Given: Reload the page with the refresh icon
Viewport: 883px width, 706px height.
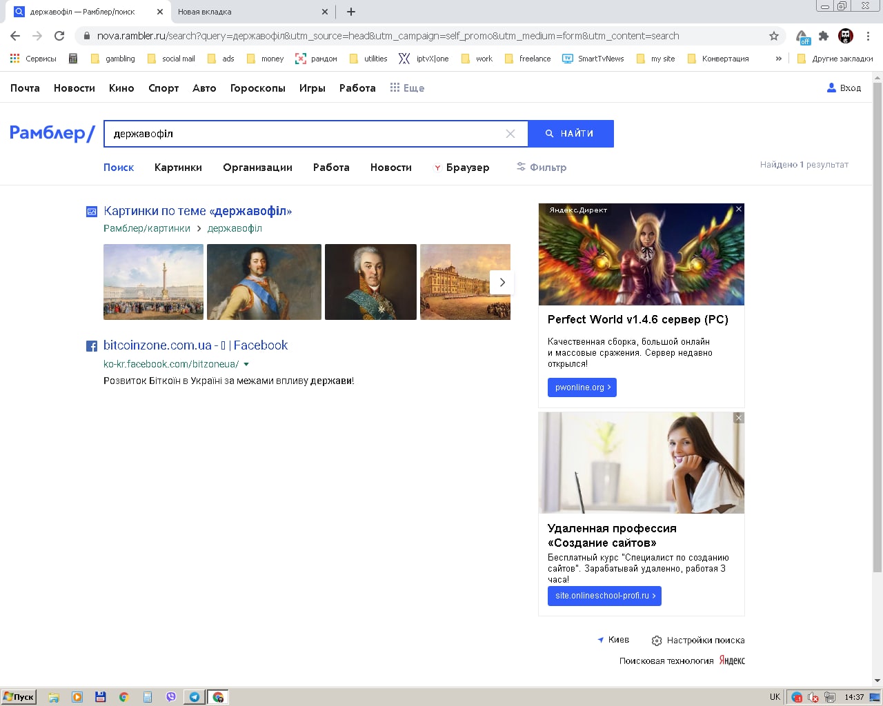Looking at the screenshot, I should [x=59, y=36].
